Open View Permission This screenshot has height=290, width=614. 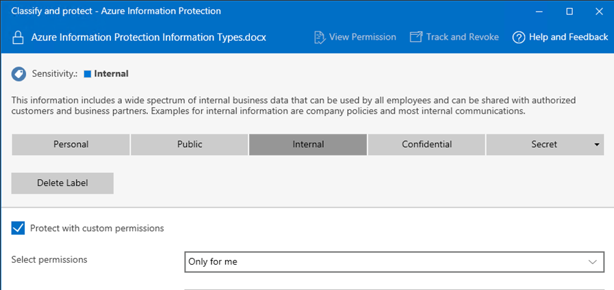(355, 37)
